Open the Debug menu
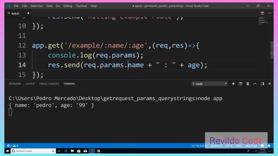Screen dimensions: 278x156 click(x=68, y=6)
